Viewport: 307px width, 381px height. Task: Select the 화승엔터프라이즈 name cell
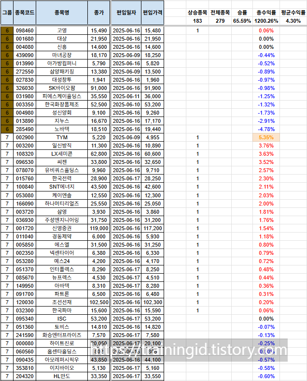tap(62, 336)
